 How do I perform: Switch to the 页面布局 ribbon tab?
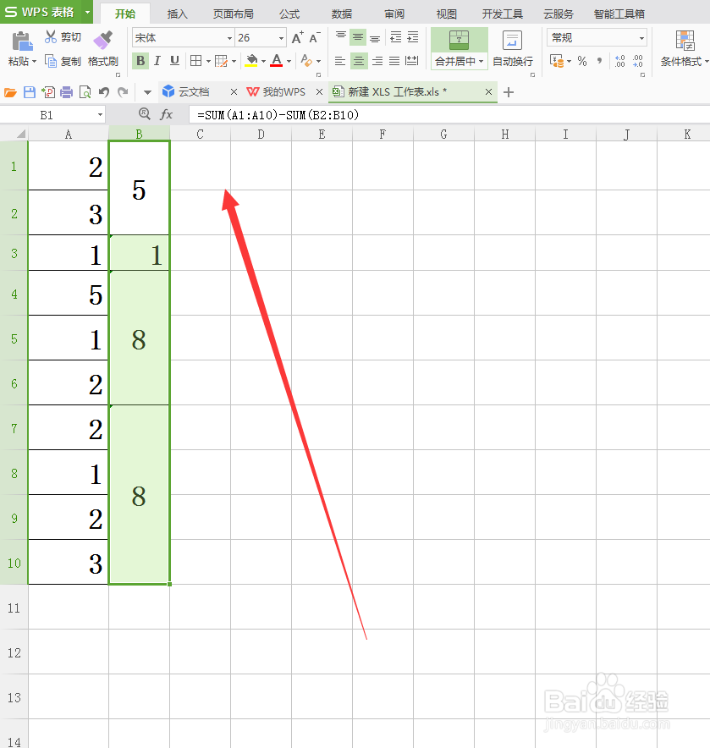click(x=233, y=14)
